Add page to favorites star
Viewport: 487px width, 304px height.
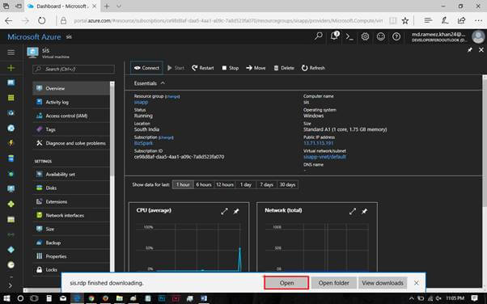coord(405,20)
